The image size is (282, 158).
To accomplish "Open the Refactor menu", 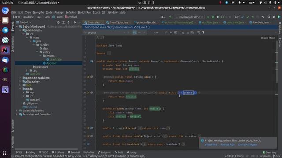I will [x=70, y=12].
